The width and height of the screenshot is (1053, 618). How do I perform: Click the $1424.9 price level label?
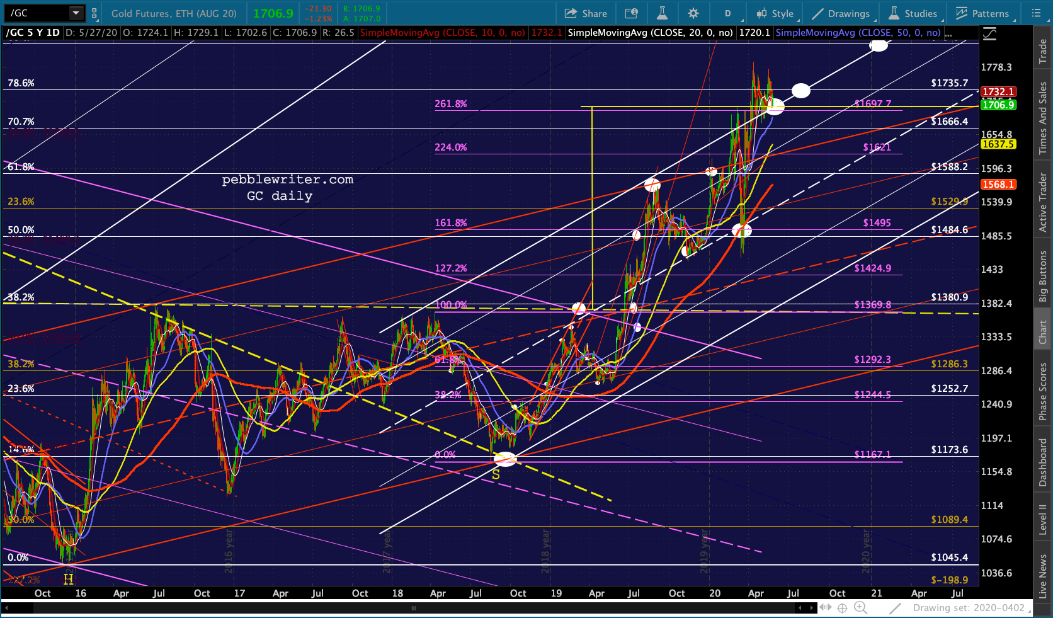pos(872,268)
